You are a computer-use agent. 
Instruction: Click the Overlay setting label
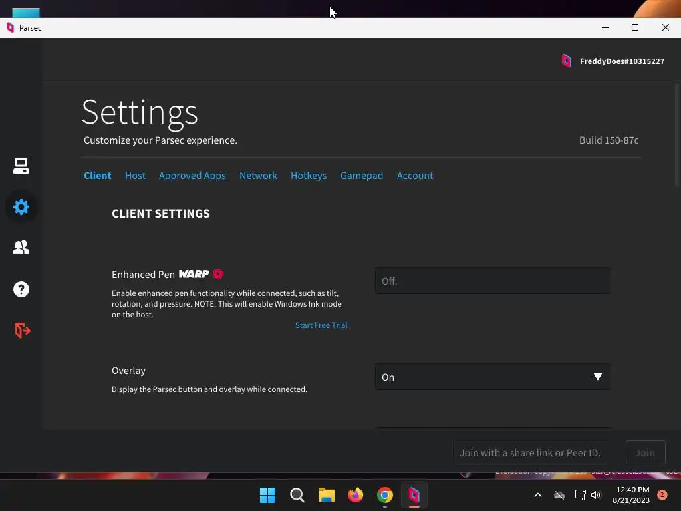tap(128, 371)
